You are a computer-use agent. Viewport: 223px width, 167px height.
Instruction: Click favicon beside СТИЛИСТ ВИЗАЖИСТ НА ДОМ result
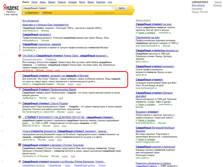(x=20, y=117)
